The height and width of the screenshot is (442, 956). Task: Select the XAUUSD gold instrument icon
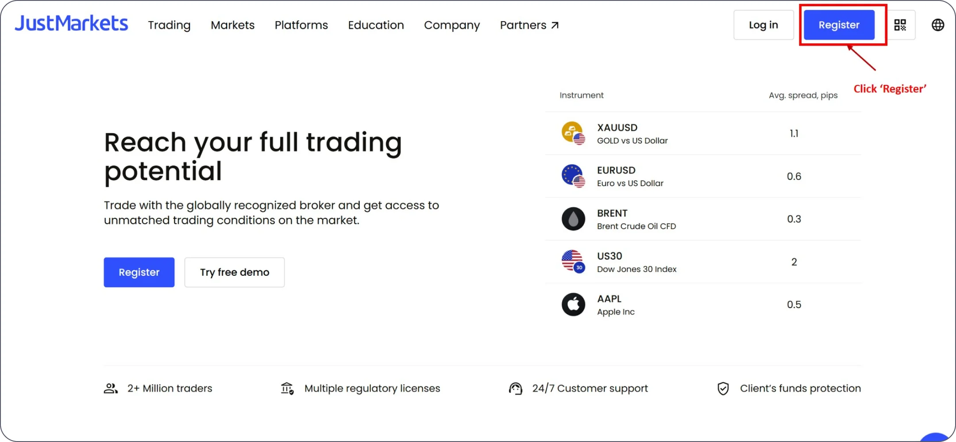pos(573,133)
